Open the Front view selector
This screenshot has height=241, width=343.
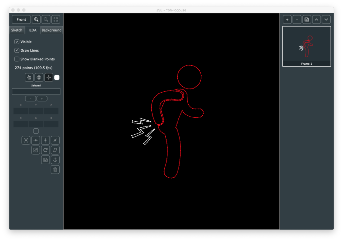click(x=21, y=19)
